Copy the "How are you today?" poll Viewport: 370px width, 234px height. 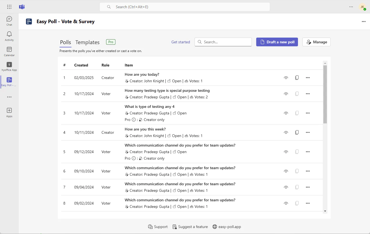[297, 78]
